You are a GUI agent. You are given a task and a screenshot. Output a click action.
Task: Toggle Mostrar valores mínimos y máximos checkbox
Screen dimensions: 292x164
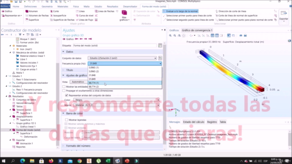click(66, 124)
